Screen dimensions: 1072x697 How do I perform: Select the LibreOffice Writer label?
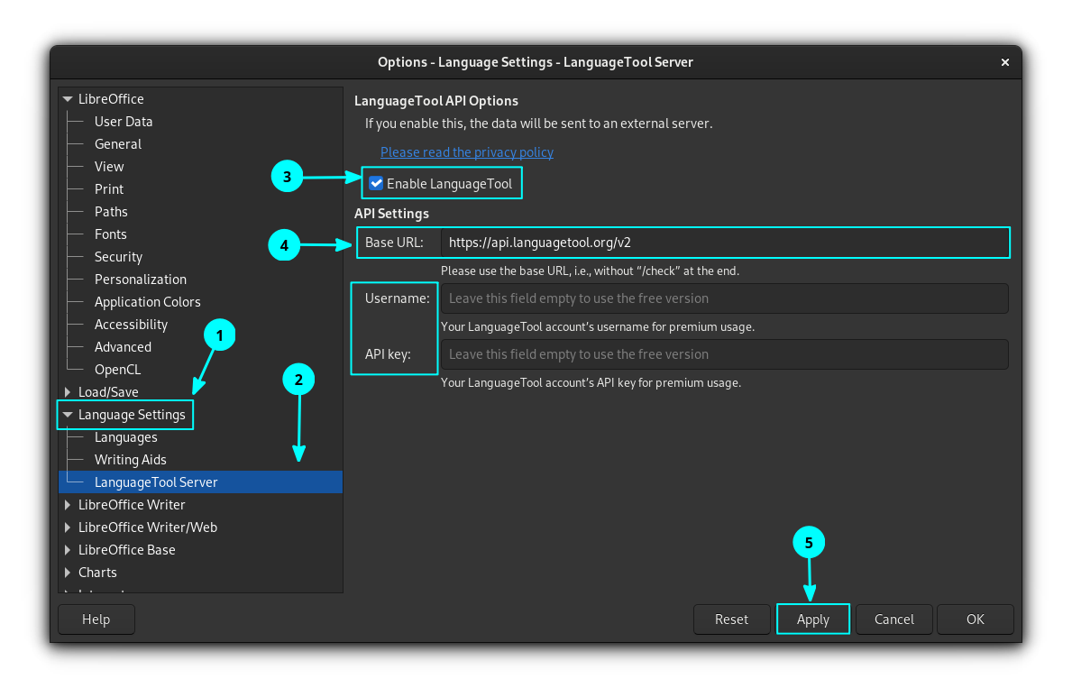click(x=132, y=506)
